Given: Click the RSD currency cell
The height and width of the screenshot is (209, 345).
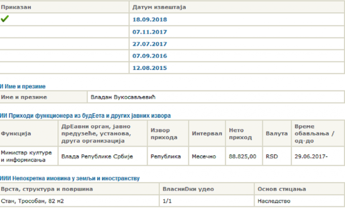Looking at the screenshot, I should [x=272, y=156].
